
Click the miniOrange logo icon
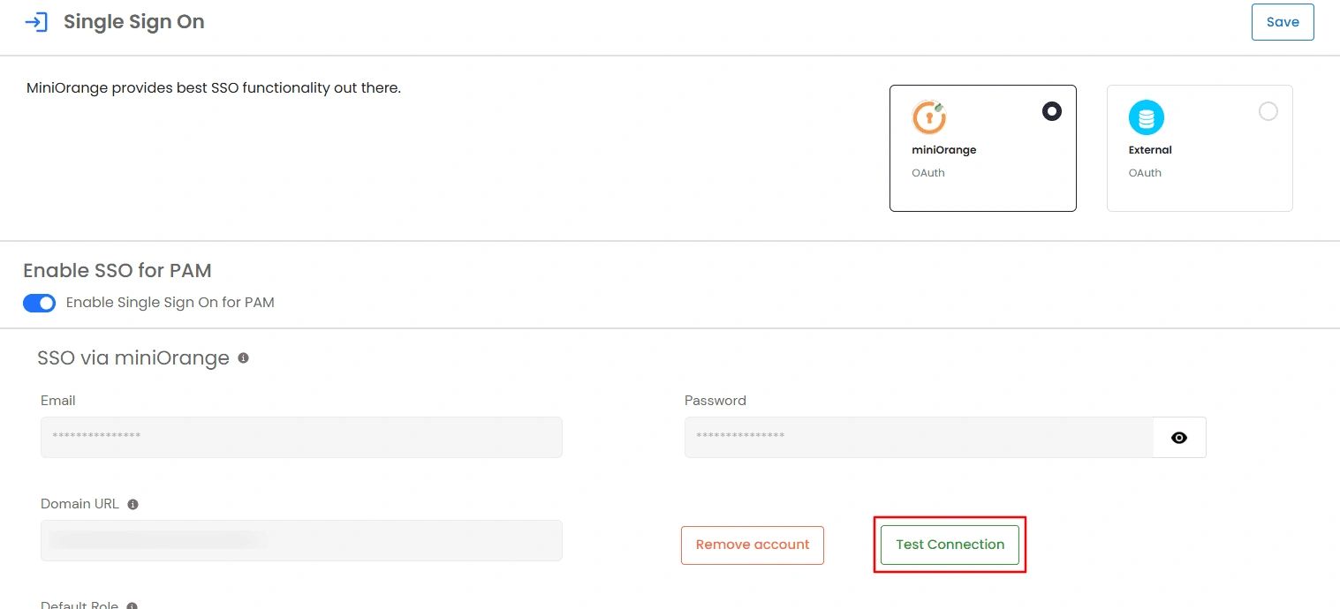pyautogui.click(x=929, y=117)
